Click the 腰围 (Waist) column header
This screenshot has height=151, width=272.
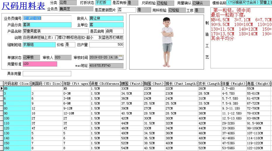132,84
